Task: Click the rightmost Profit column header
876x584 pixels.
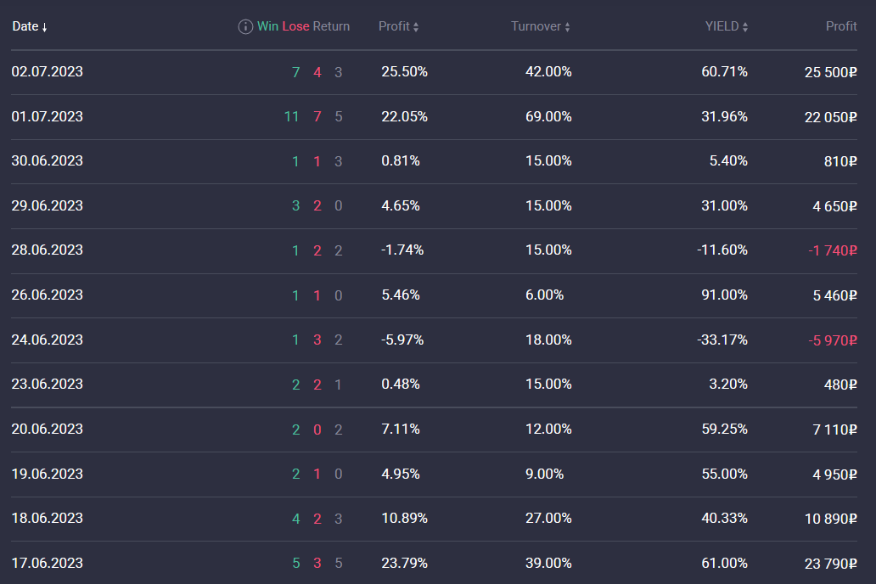Action: pyautogui.click(x=841, y=26)
